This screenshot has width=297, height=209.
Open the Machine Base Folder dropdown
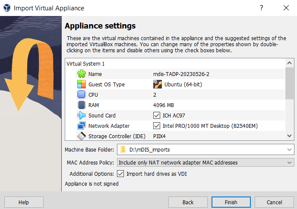coord(289,150)
